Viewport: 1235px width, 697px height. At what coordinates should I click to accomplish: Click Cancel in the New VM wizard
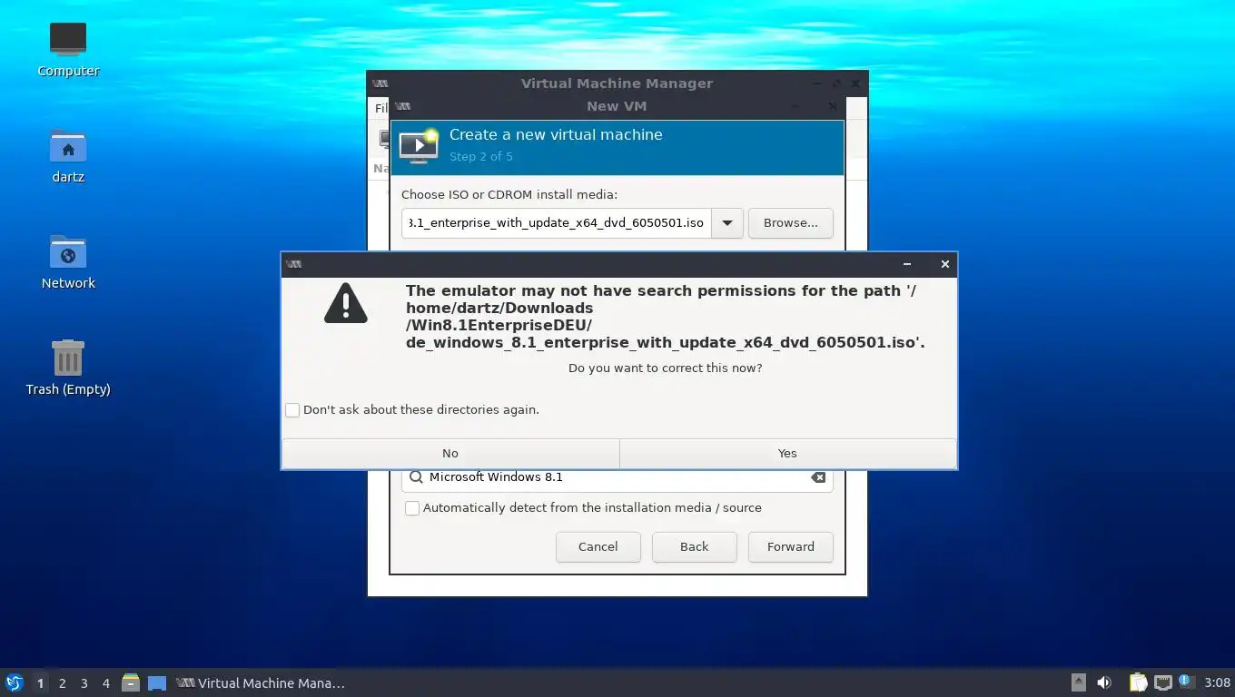[598, 546]
